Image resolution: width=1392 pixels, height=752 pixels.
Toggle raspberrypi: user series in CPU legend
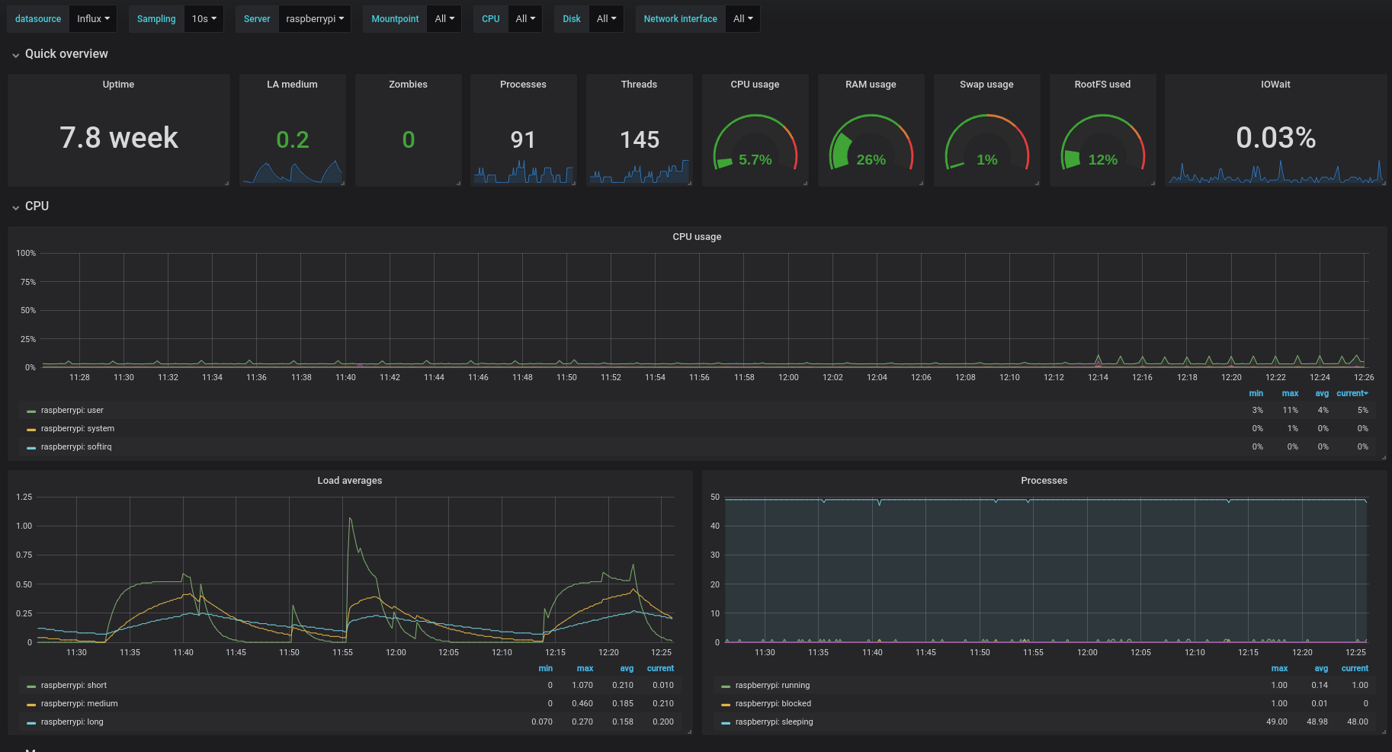pyautogui.click(x=72, y=411)
